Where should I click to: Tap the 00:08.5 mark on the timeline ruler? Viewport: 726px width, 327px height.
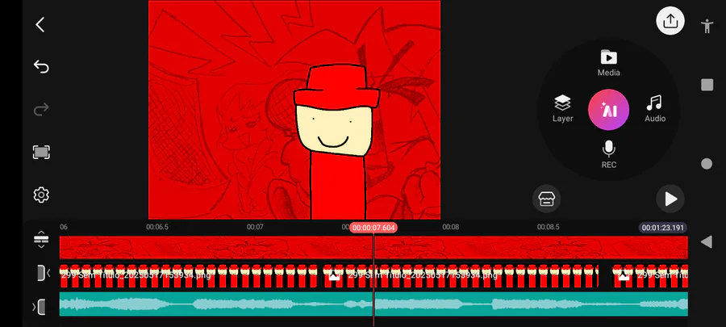549,227
